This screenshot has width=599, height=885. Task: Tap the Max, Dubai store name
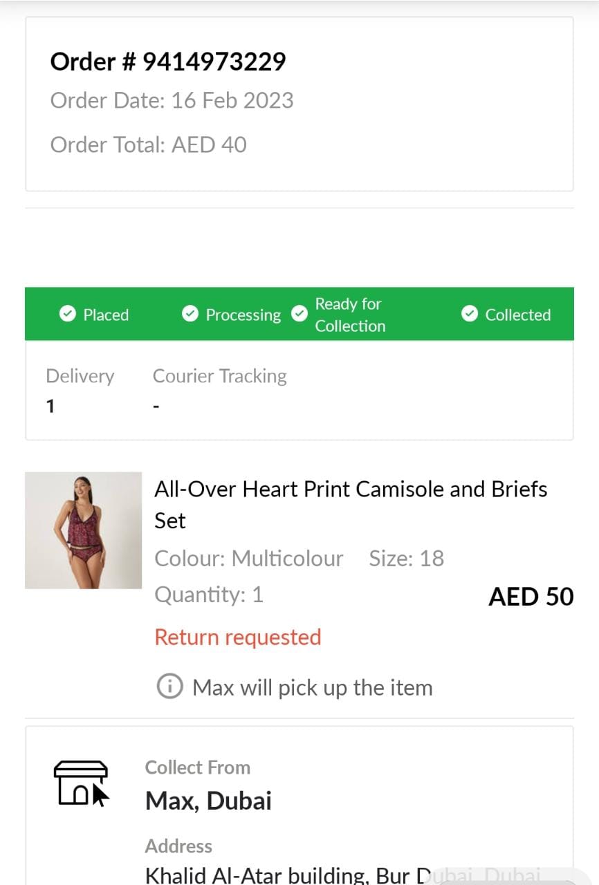tap(208, 801)
